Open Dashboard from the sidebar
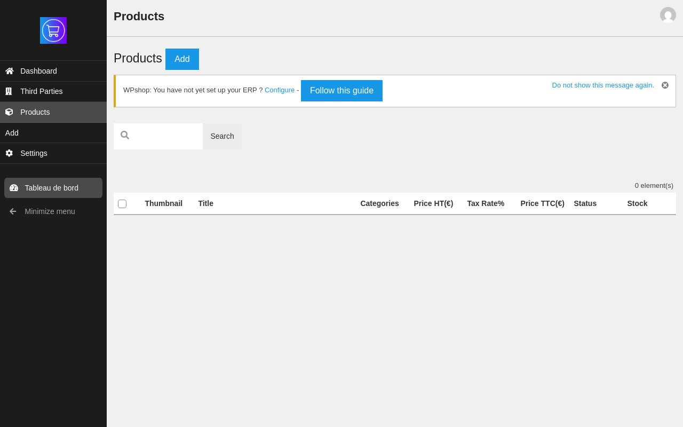Viewport: 683px width, 427px height. pyautogui.click(x=53, y=71)
